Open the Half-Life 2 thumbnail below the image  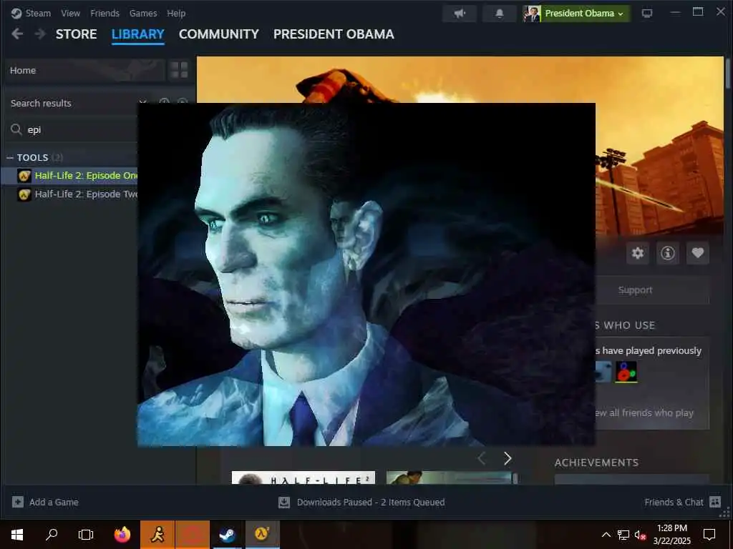pyautogui.click(x=304, y=478)
